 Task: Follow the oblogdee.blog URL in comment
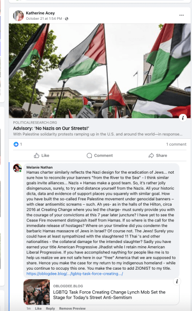pyautogui.click(x=75, y=274)
